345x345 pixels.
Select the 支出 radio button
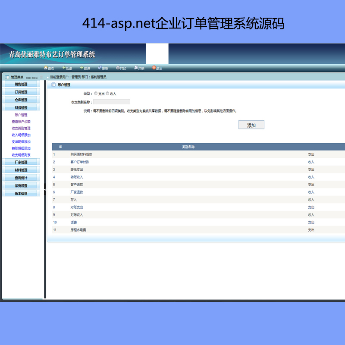point(96,94)
